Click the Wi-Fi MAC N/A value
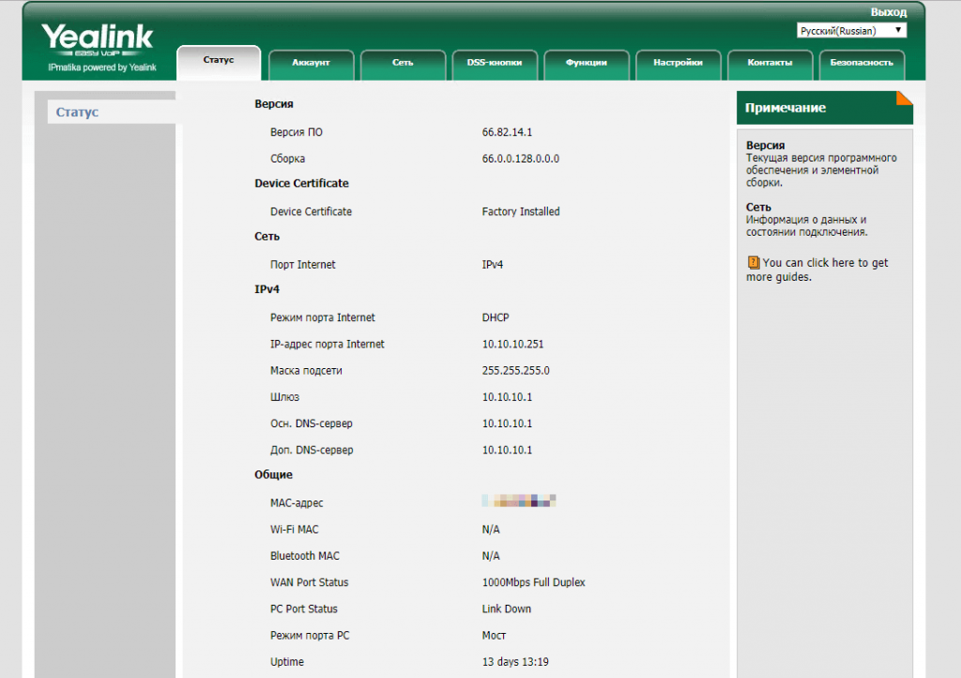This screenshot has height=678, width=961. coord(490,530)
